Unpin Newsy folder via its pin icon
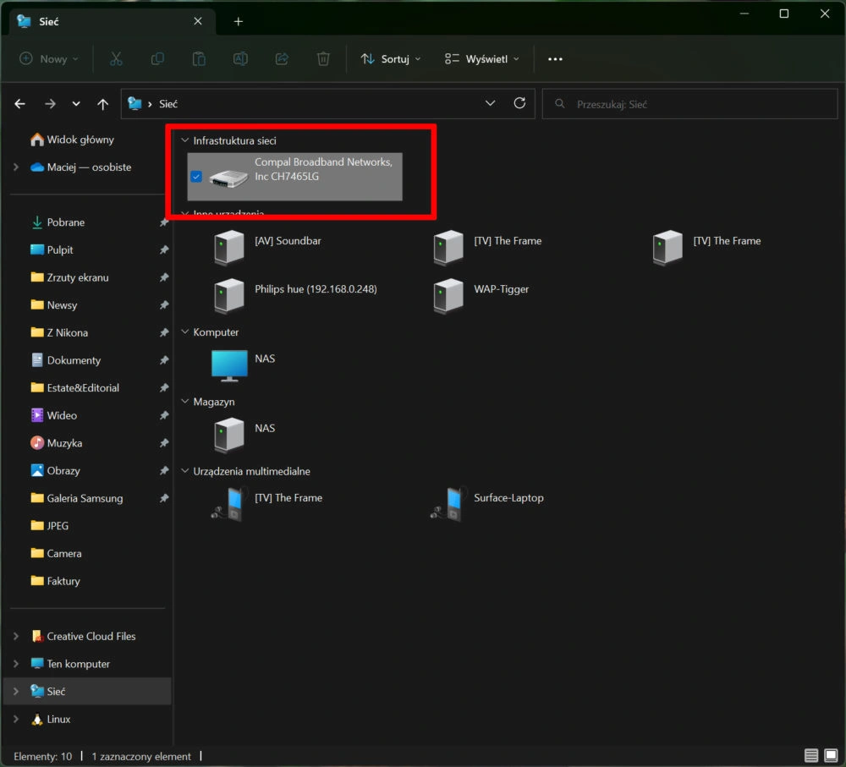 coord(164,304)
